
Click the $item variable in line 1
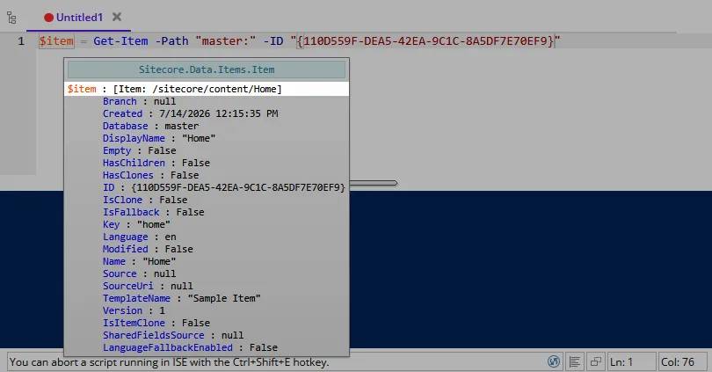click(x=56, y=40)
